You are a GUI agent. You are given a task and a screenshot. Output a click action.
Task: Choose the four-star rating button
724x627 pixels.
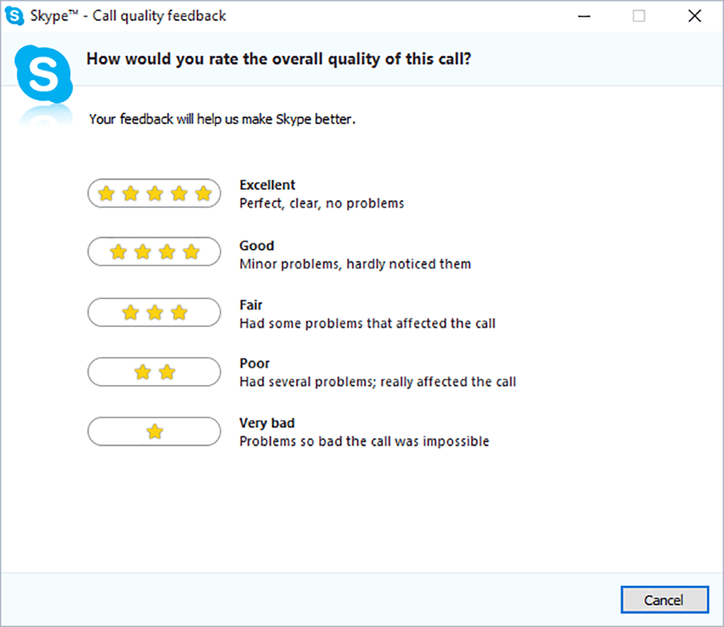153,252
